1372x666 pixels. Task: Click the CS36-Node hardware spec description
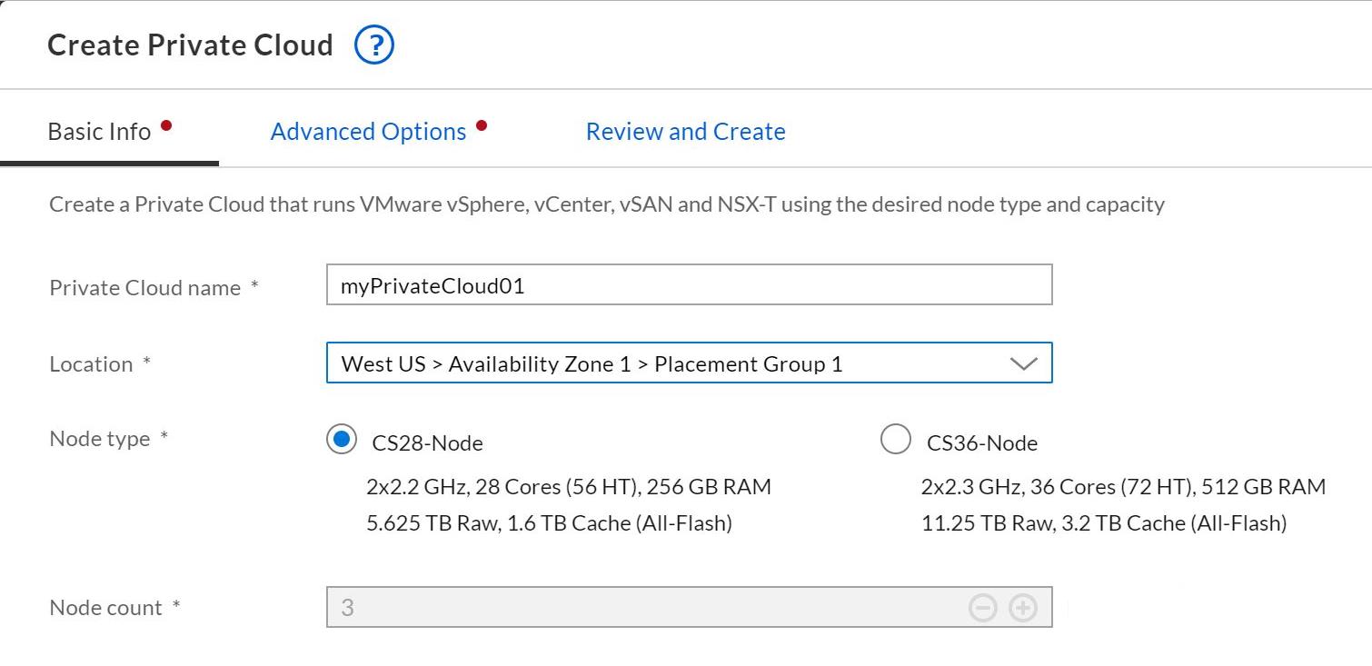[x=1122, y=505]
